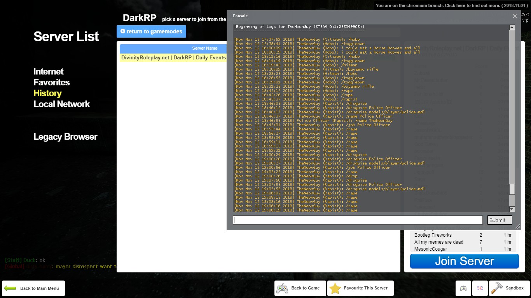Image resolution: width=531 pixels, height=298 pixels.
Task: Click the green arrow Back to Main Menu icon
Action: (x=10, y=288)
